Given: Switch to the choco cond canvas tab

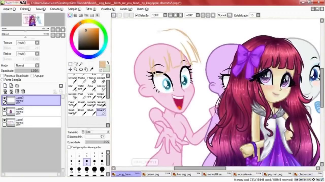Looking at the screenshot, I should click(308, 174).
